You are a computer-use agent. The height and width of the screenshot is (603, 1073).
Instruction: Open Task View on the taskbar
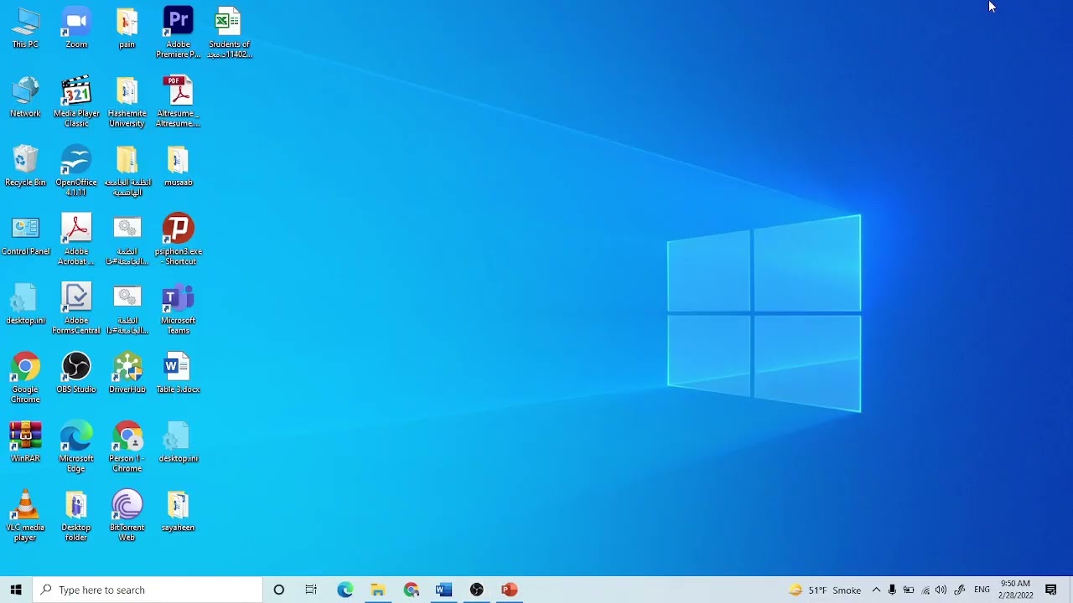[311, 590]
